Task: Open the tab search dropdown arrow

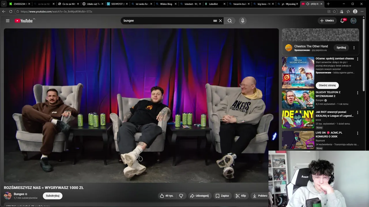Action: 3,4
